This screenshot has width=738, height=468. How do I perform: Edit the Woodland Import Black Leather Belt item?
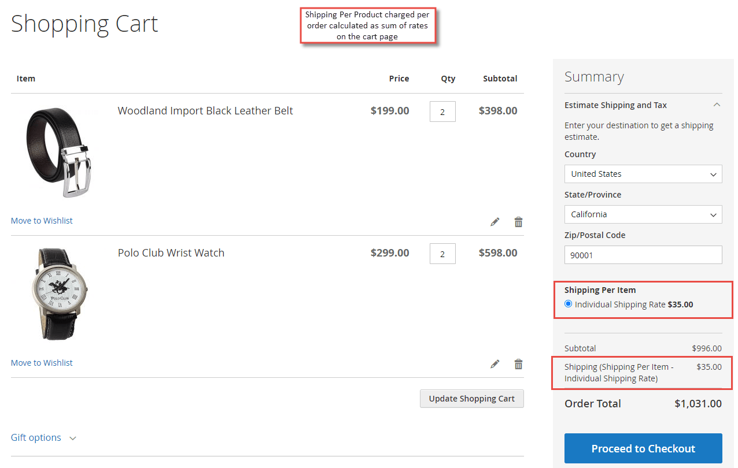pyautogui.click(x=495, y=222)
